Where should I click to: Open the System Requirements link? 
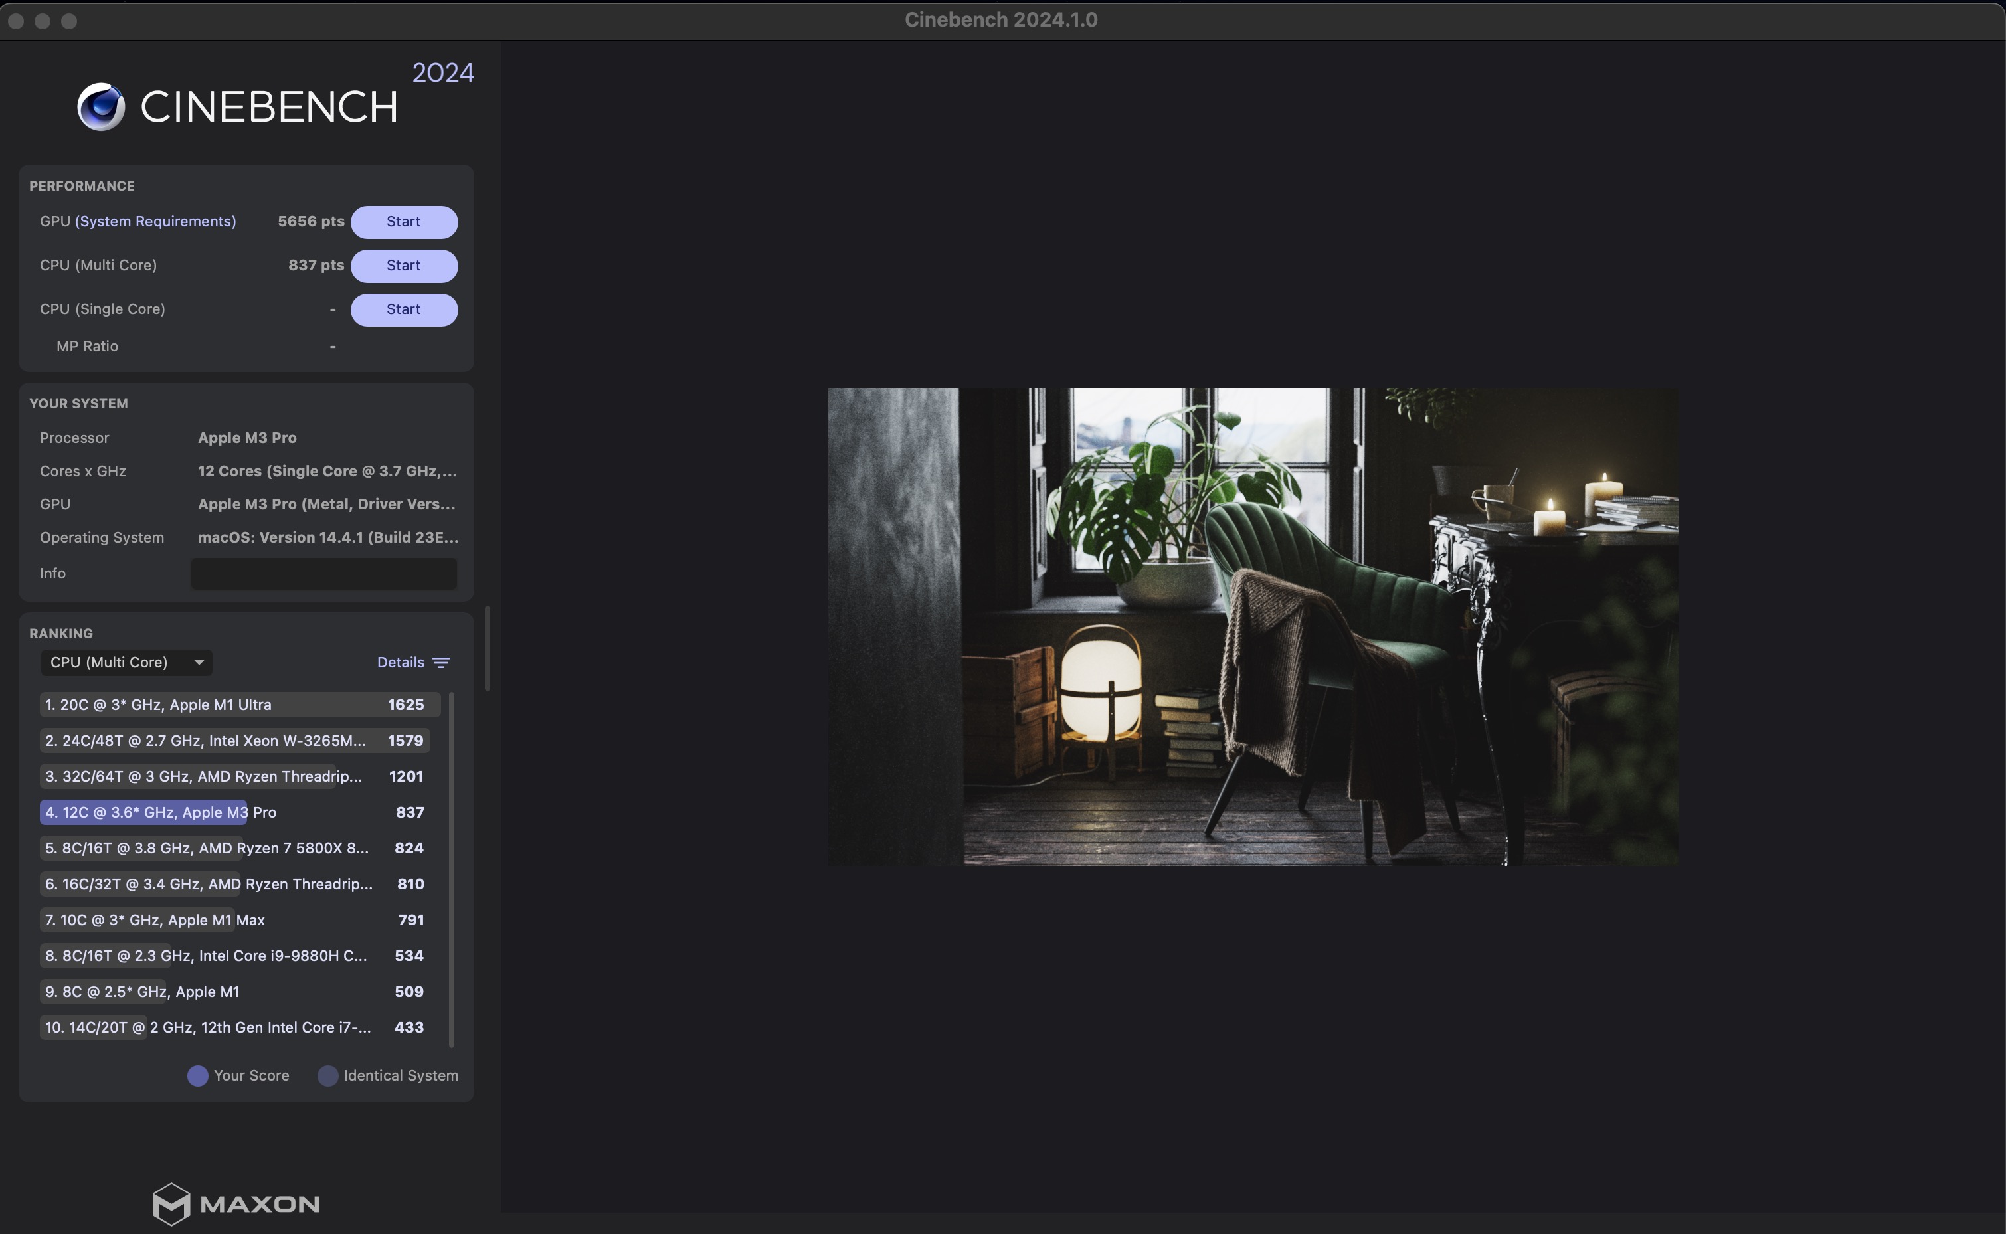[x=155, y=222]
